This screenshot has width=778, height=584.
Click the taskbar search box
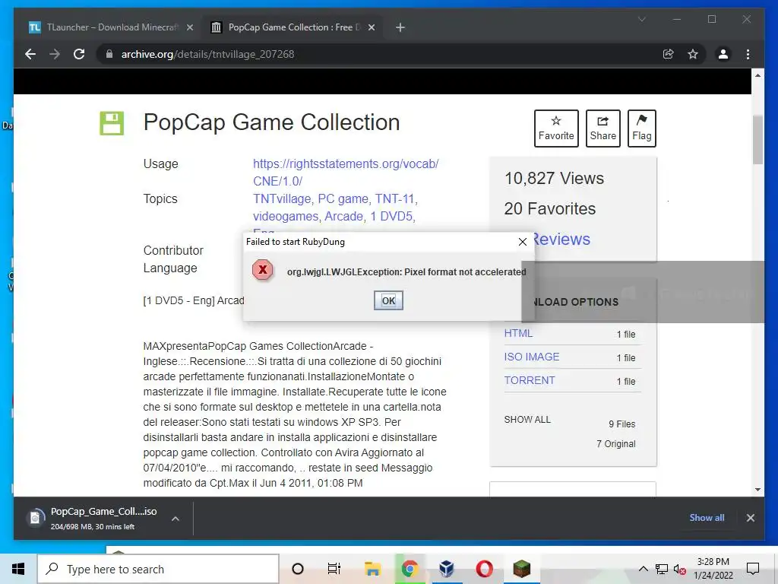click(158, 569)
